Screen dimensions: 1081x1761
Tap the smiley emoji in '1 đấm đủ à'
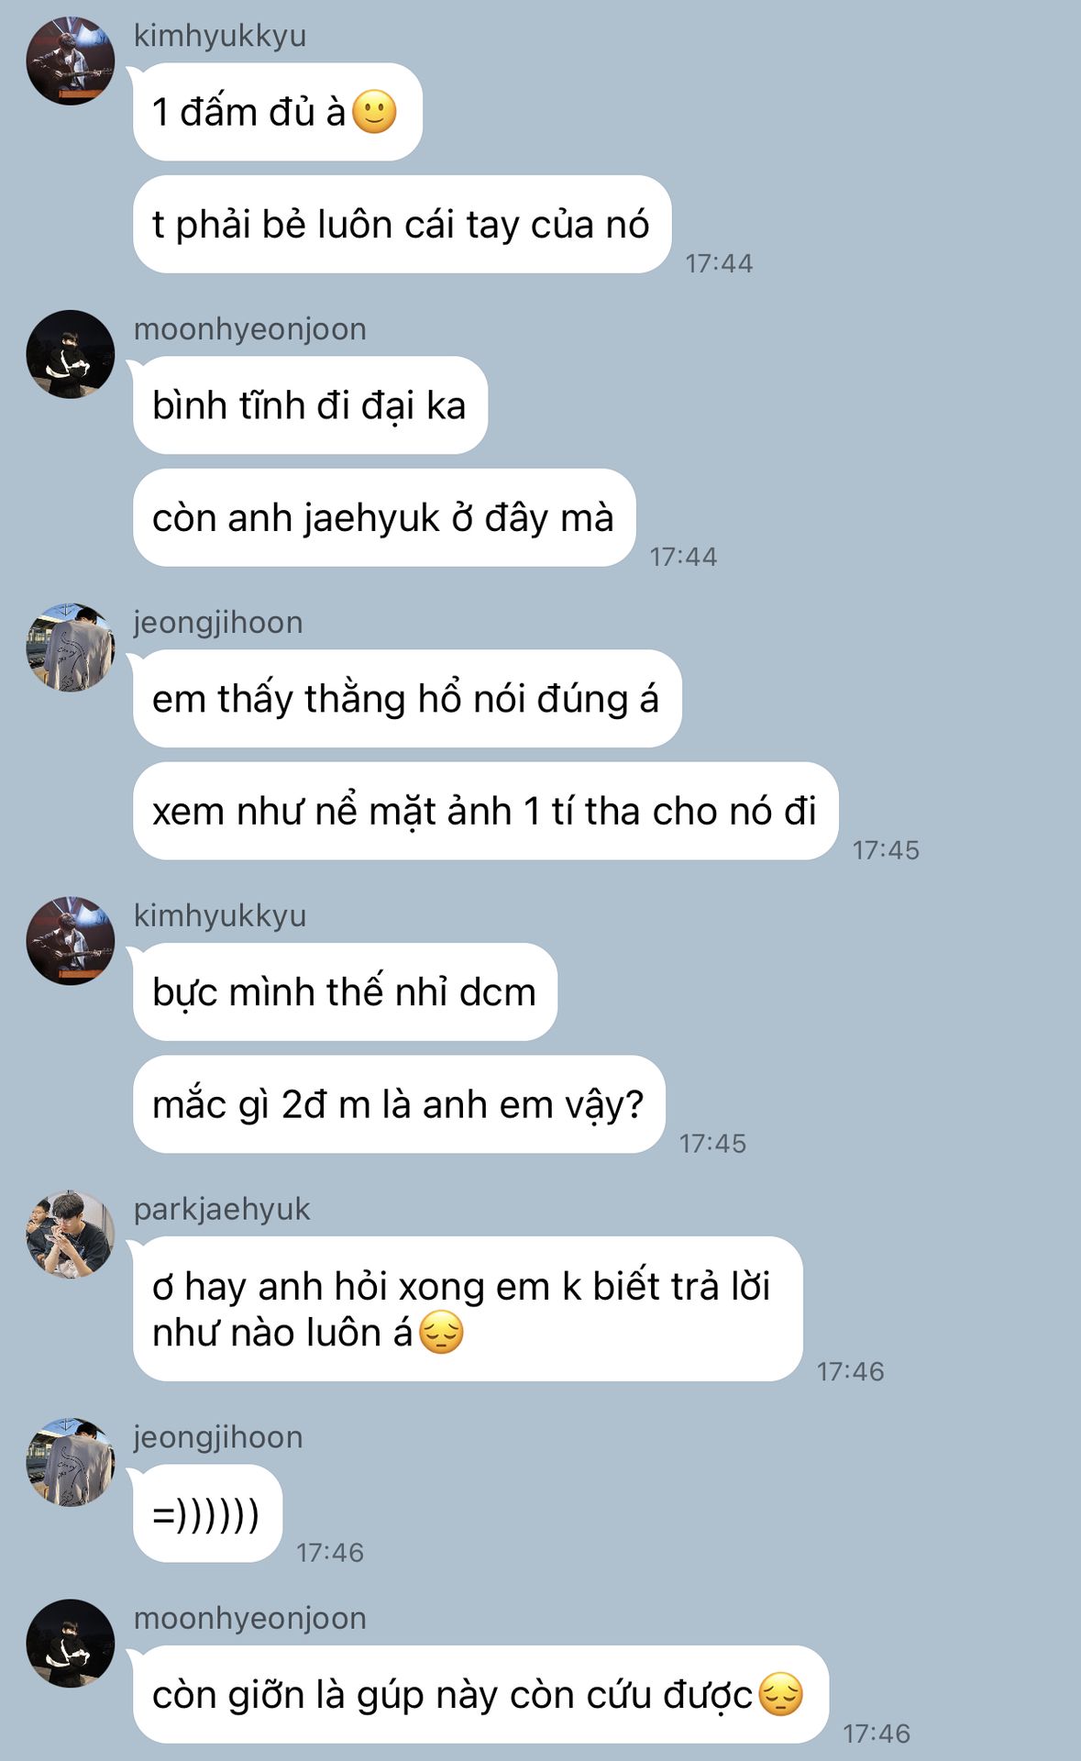tap(374, 112)
